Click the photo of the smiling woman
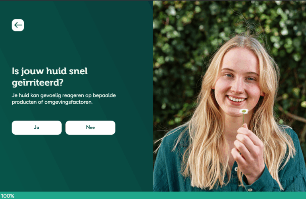This screenshot has height=199, width=306. point(229,96)
